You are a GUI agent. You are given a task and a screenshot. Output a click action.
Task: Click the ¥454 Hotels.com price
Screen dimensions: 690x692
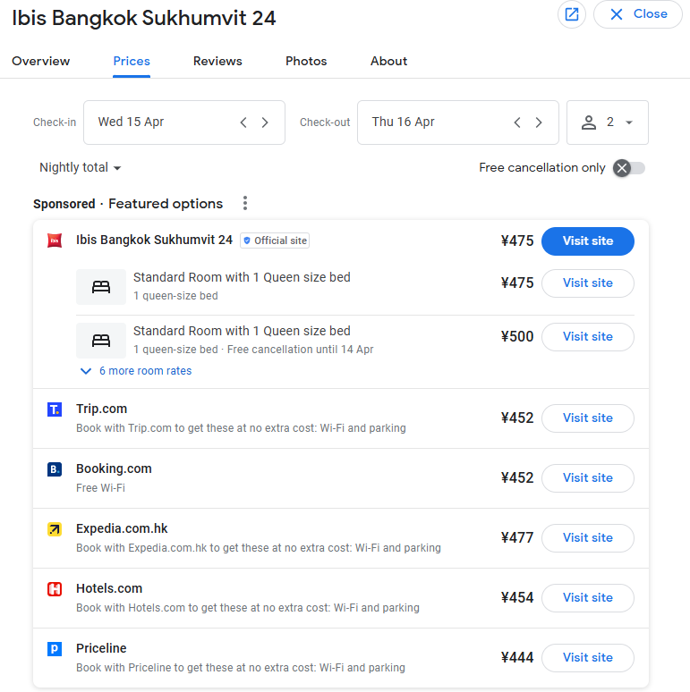[517, 597]
